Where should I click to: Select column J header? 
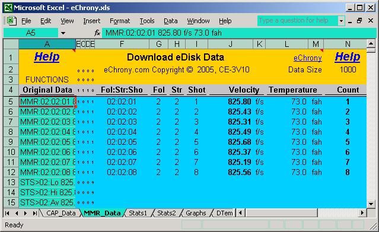tap(230, 44)
